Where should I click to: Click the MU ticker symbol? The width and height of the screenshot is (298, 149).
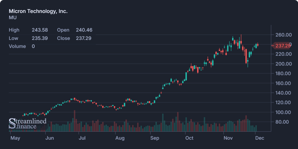13,18
